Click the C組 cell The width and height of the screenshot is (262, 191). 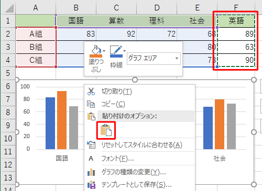[36, 60]
